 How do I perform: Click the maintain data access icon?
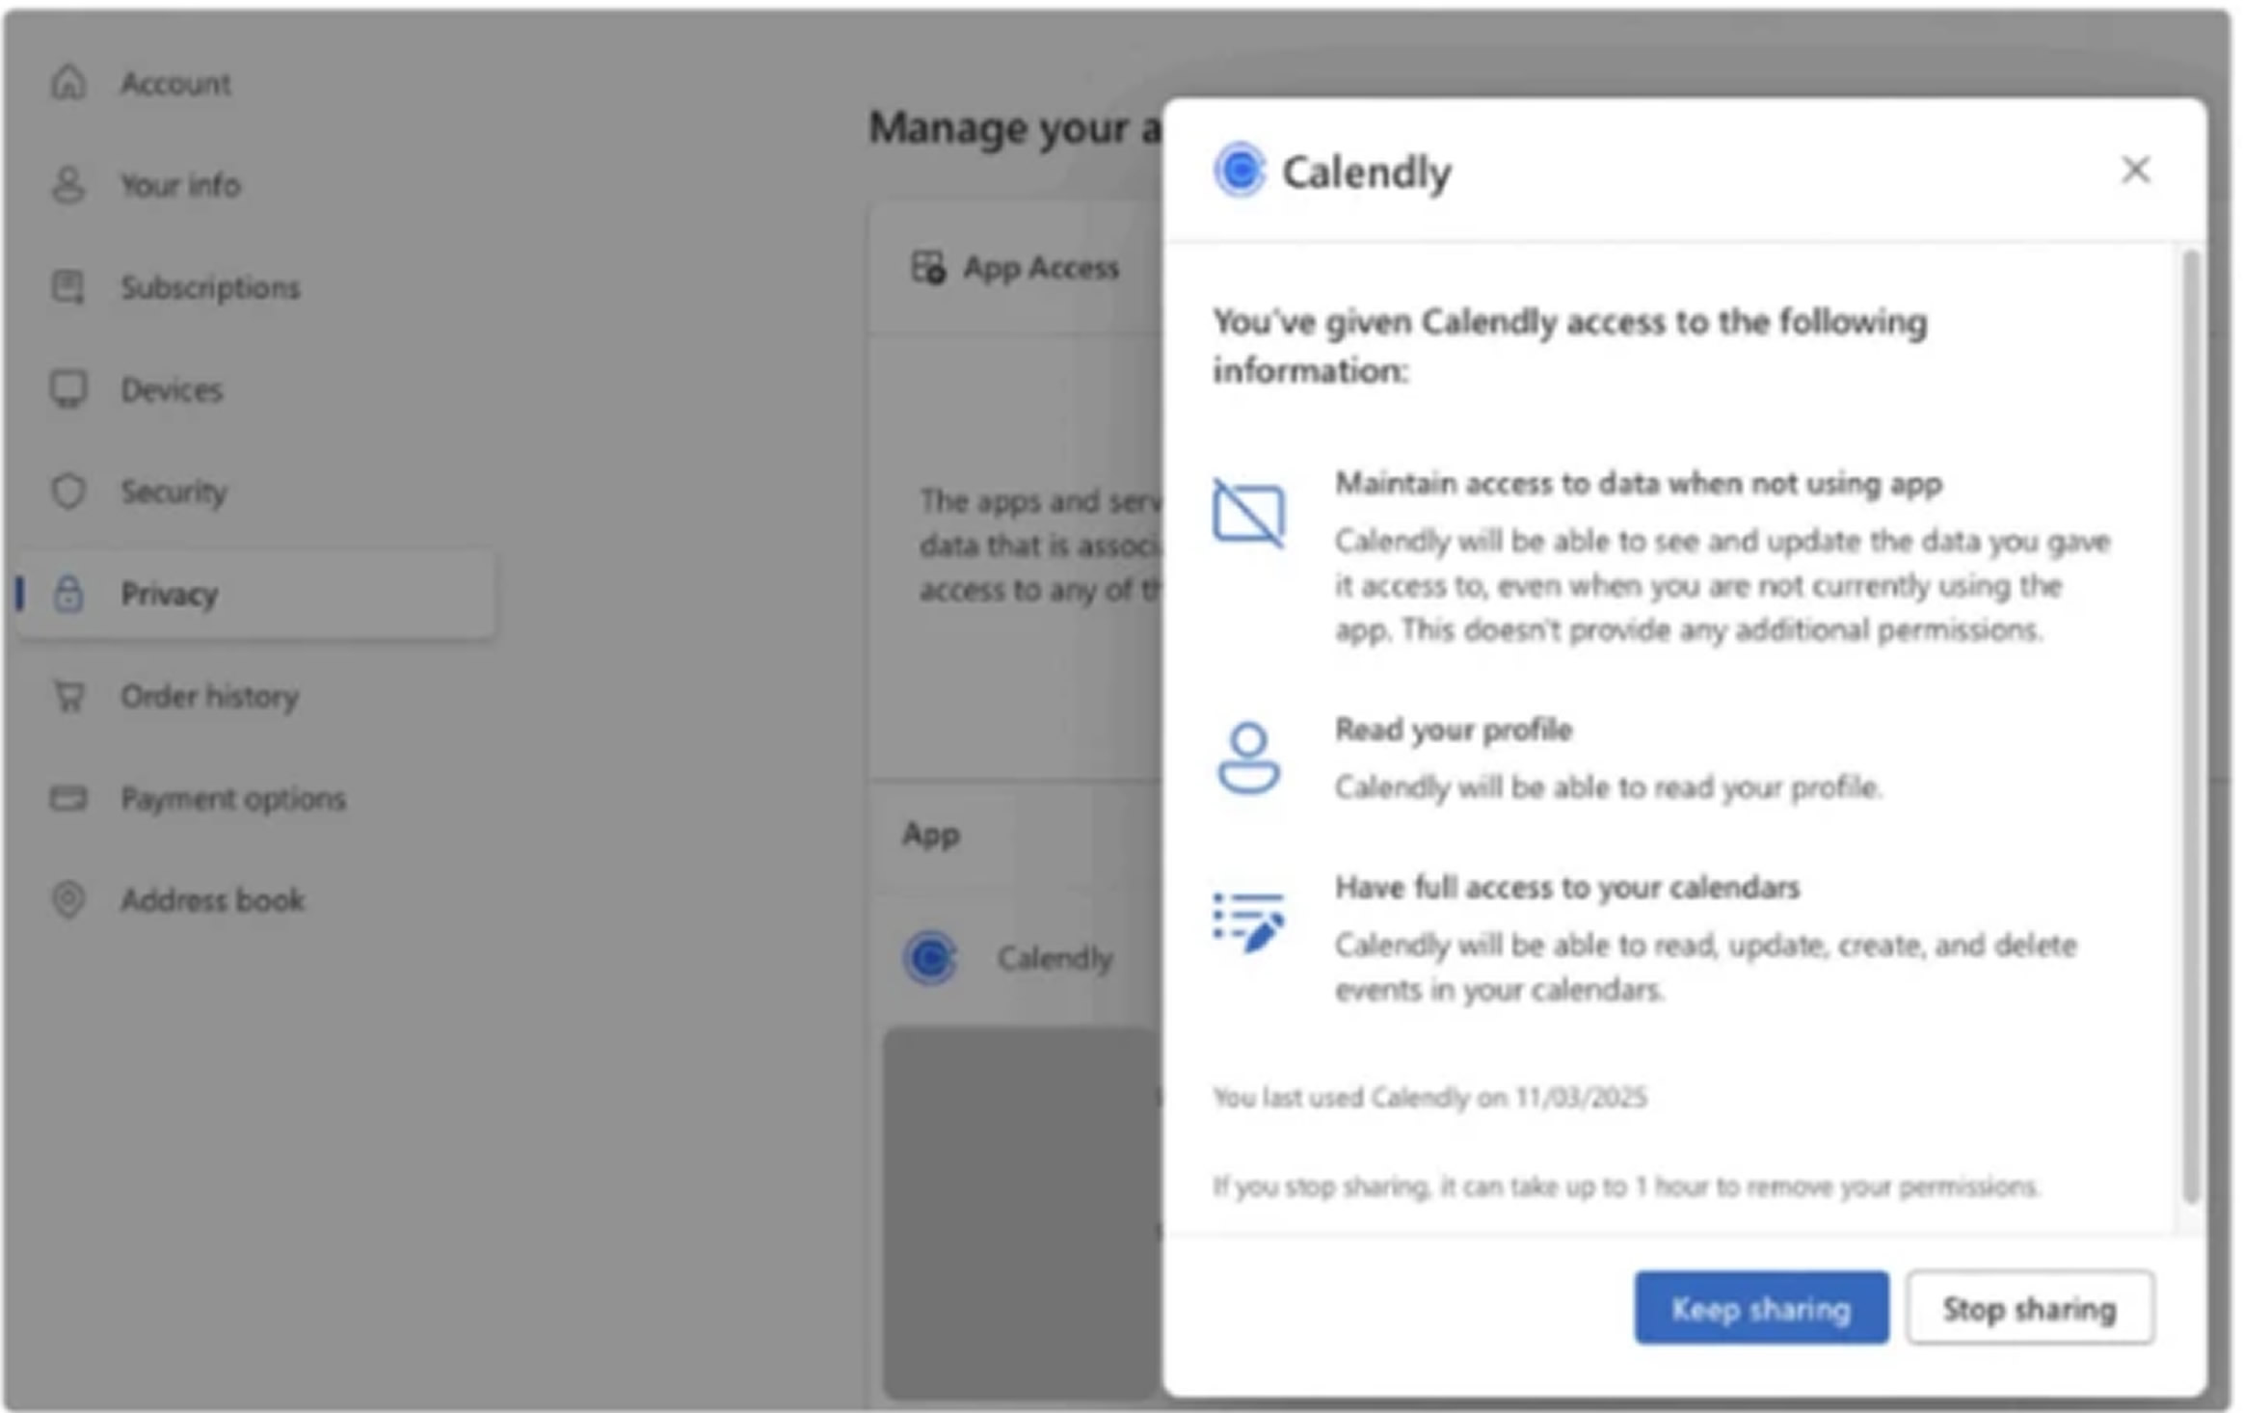(1248, 513)
